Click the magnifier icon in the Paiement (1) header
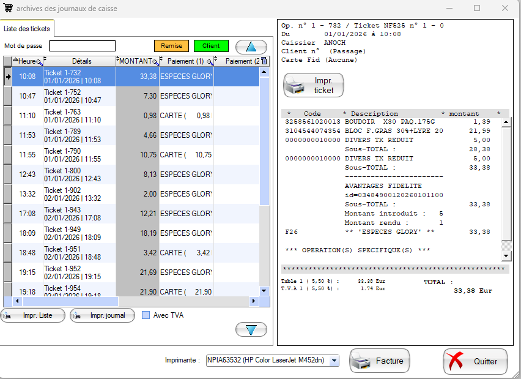521x379 pixels. click(209, 61)
